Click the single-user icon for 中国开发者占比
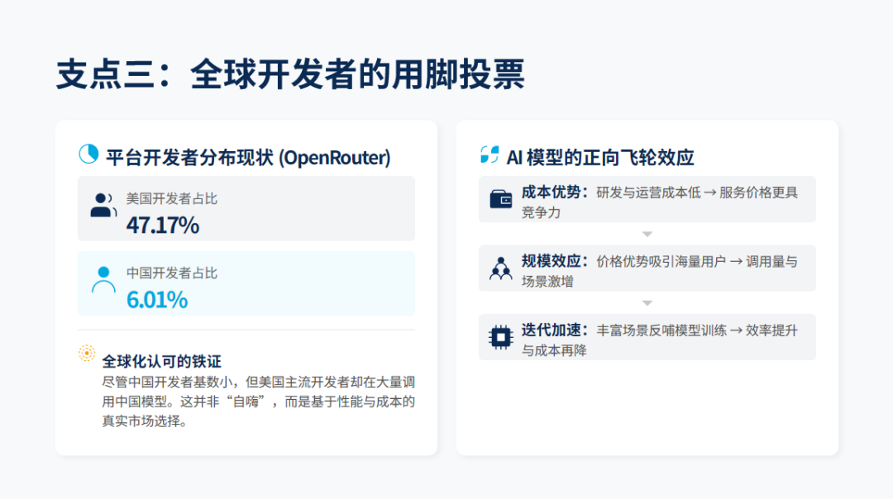The height and width of the screenshot is (499, 893). pos(103,281)
